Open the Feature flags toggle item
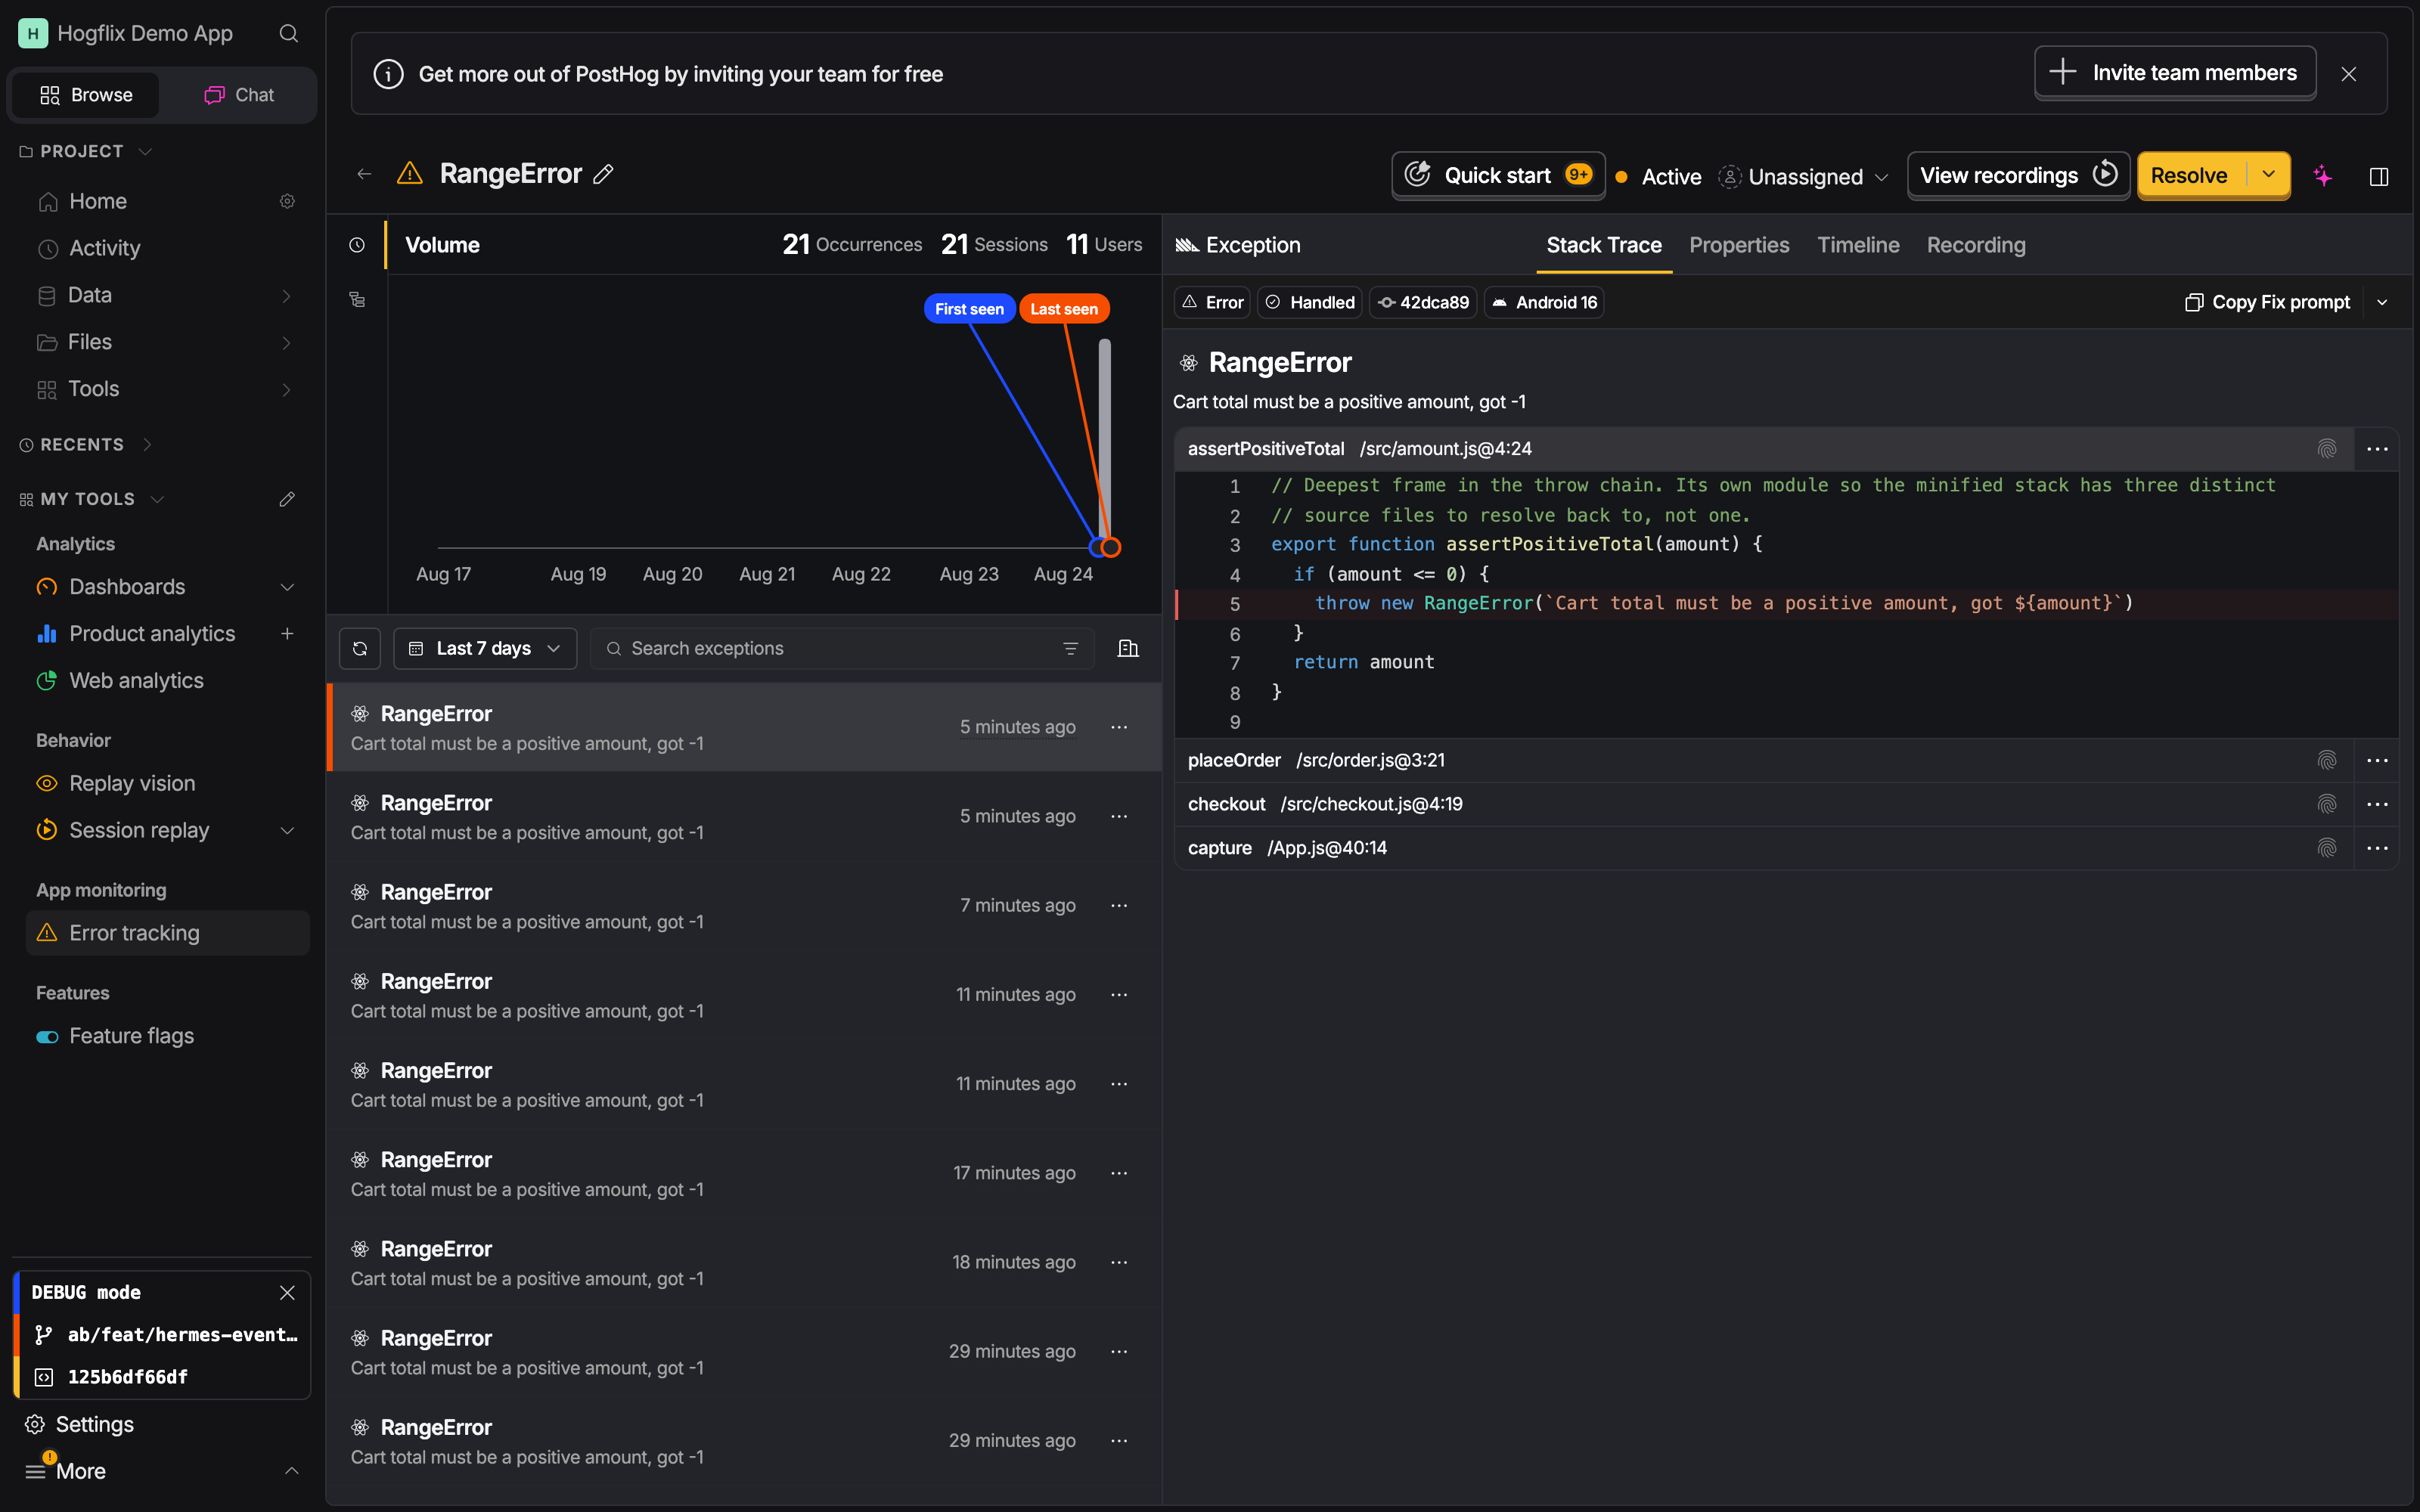 pos(132,1036)
